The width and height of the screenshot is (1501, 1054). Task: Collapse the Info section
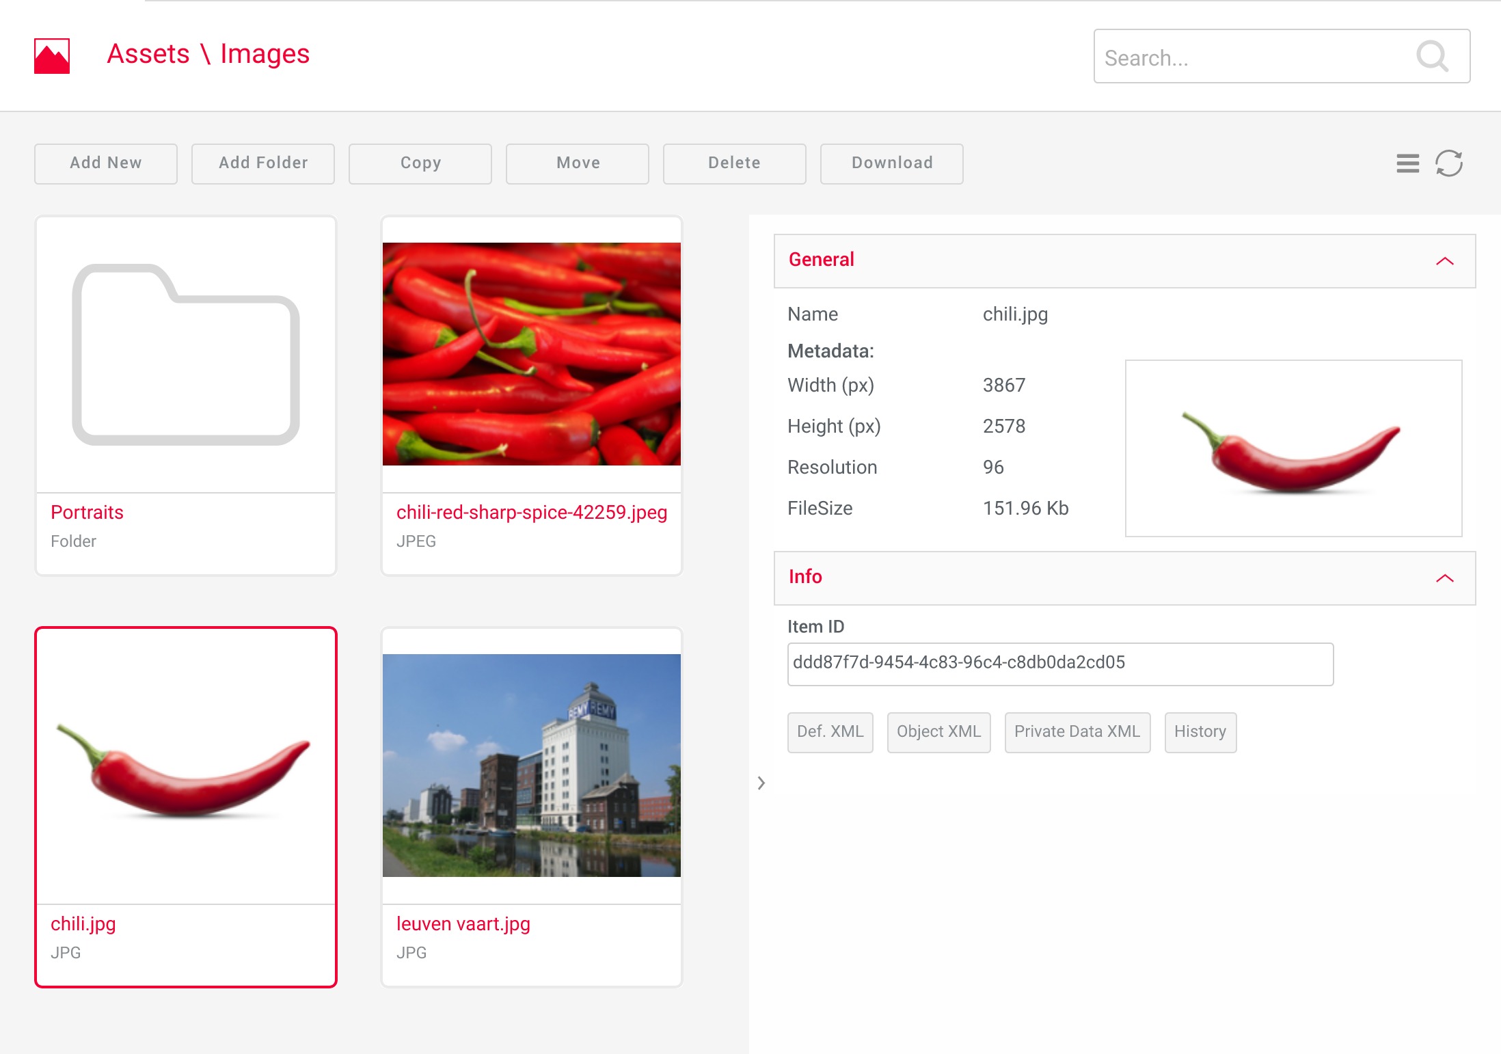coord(1445,578)
